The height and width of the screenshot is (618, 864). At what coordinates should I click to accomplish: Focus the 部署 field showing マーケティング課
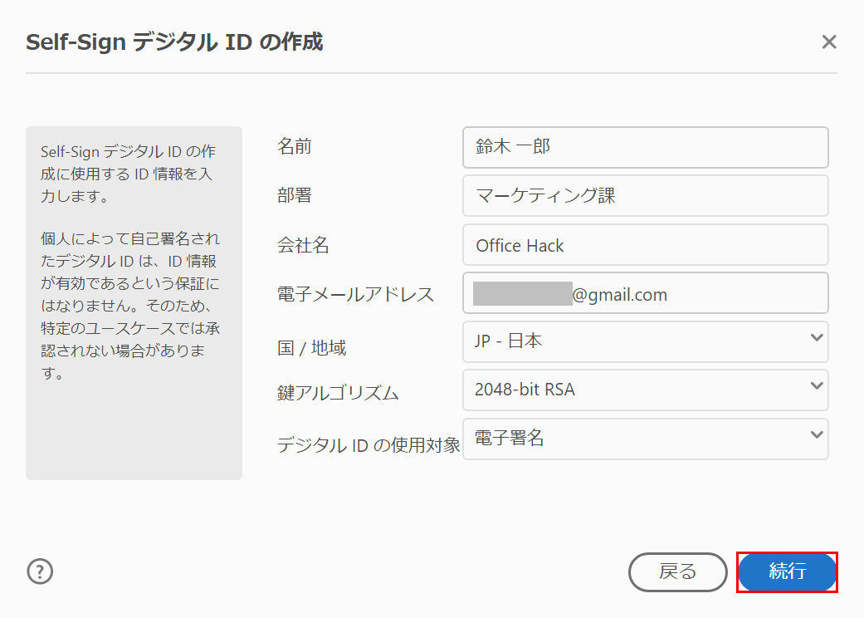click(645, 196)
